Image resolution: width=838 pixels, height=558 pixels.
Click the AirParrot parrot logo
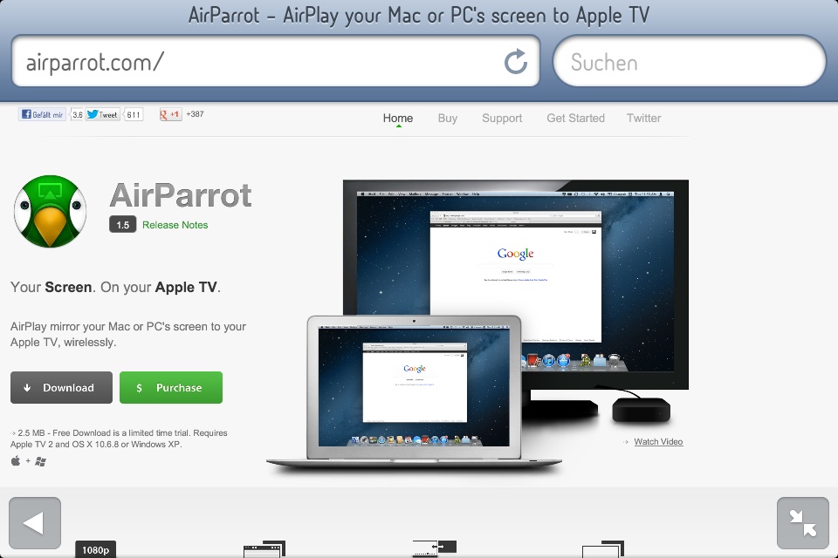click(51, 212)
